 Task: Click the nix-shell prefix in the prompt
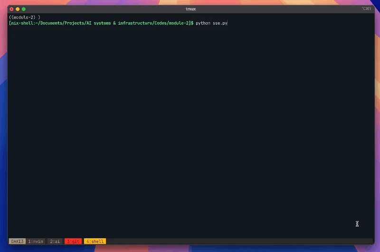tap(20, 23)
